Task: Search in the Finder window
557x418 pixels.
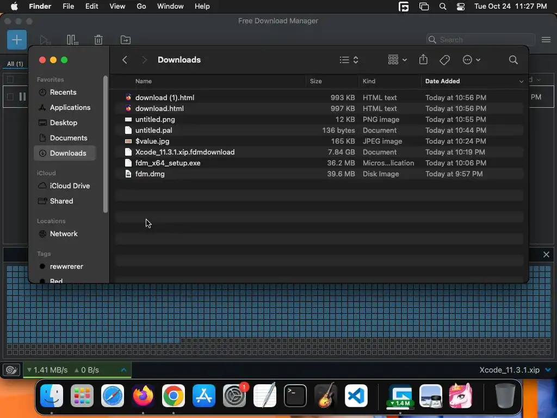Action: [x=513, y=60]
